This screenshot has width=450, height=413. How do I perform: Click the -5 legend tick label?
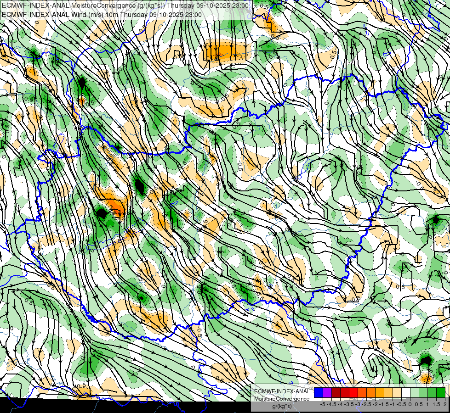[323, 404]
